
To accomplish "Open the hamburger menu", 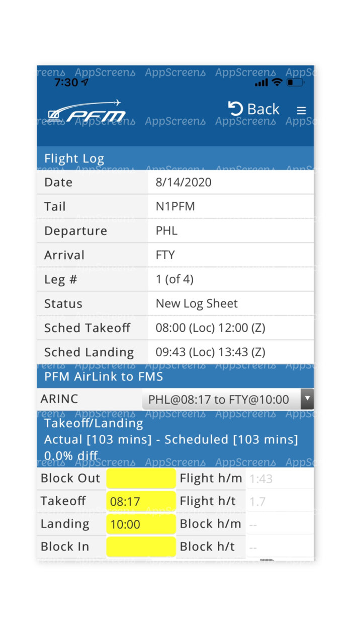I will [x=301, y=110].
